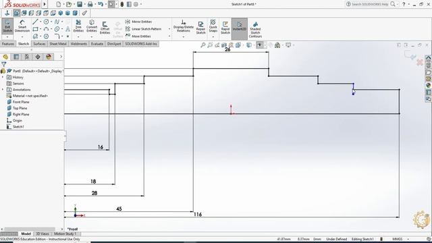432x243 pixels.
Task: Open Display/Delete Relations tool
Action: pyautogui.click(x=183, y=26)
